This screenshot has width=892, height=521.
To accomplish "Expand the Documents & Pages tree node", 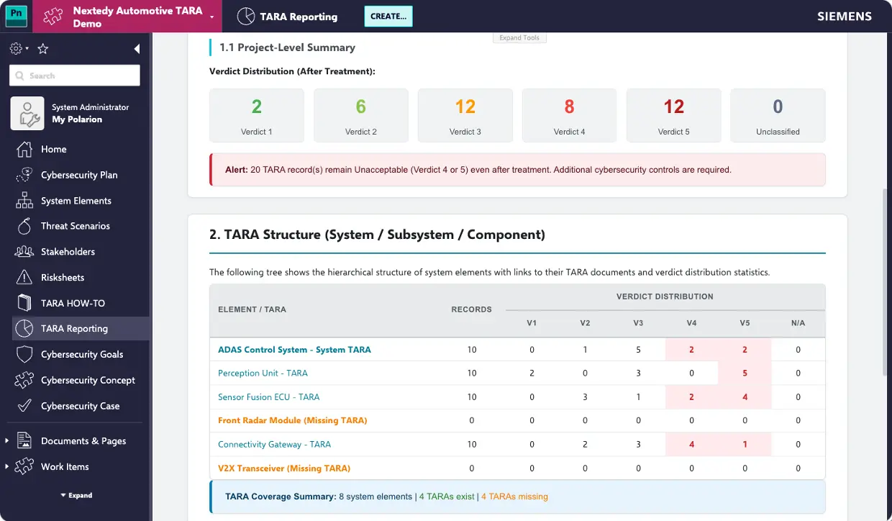I will (7, 441).
